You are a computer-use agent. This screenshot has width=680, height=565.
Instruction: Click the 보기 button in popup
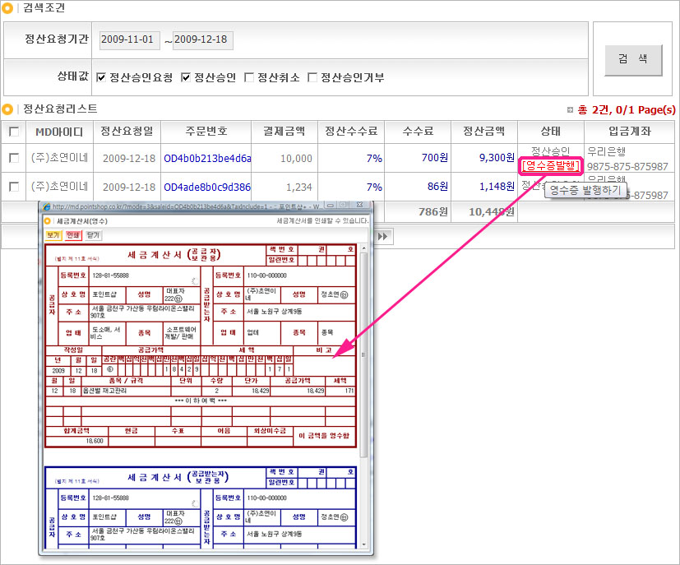(53, 234)
